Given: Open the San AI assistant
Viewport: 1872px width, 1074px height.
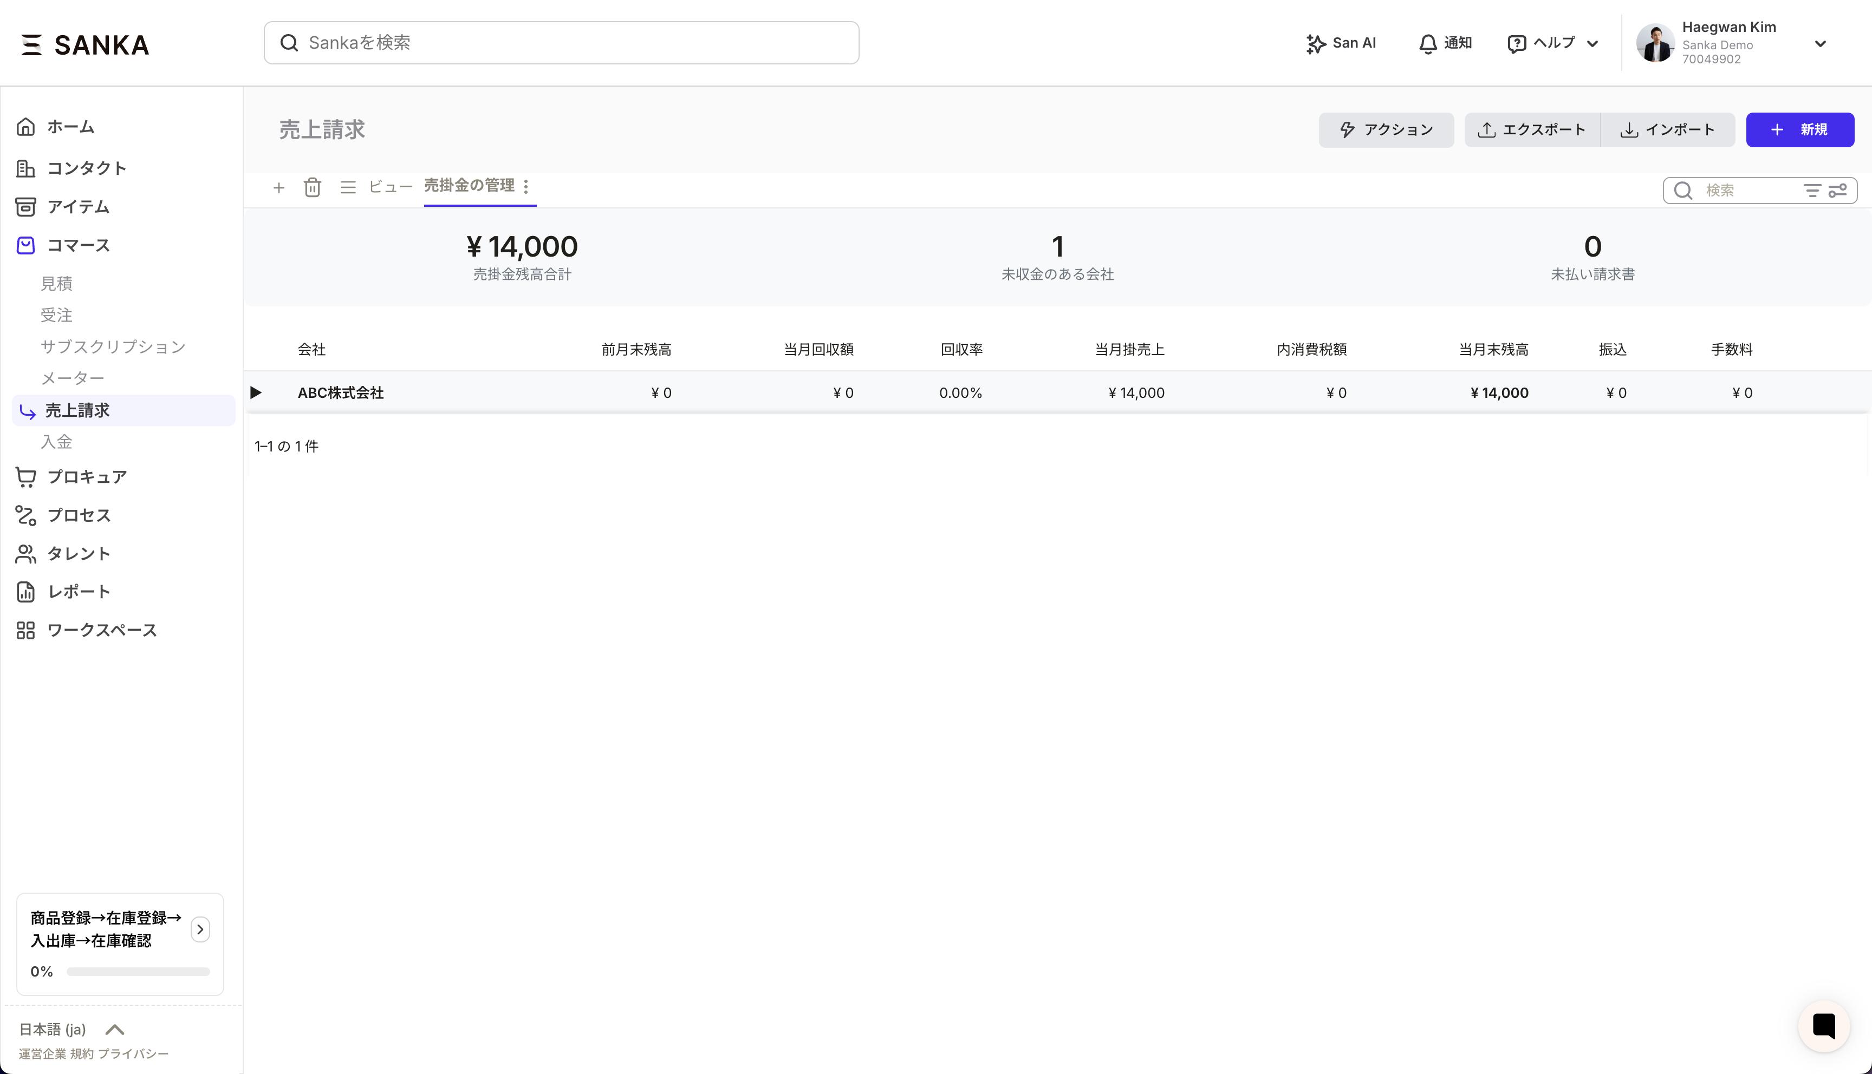Looking at the screenshot, I should [x=1341, y=43].
